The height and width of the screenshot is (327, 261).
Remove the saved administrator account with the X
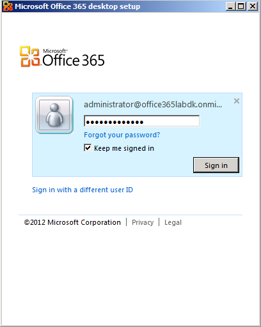[237, 101]
